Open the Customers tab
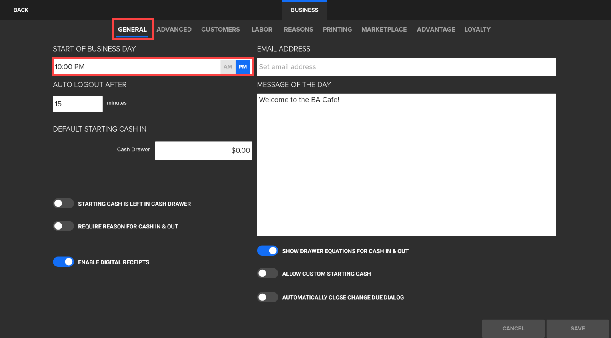This screenshot has height=338, width=611. click(220, 30)
